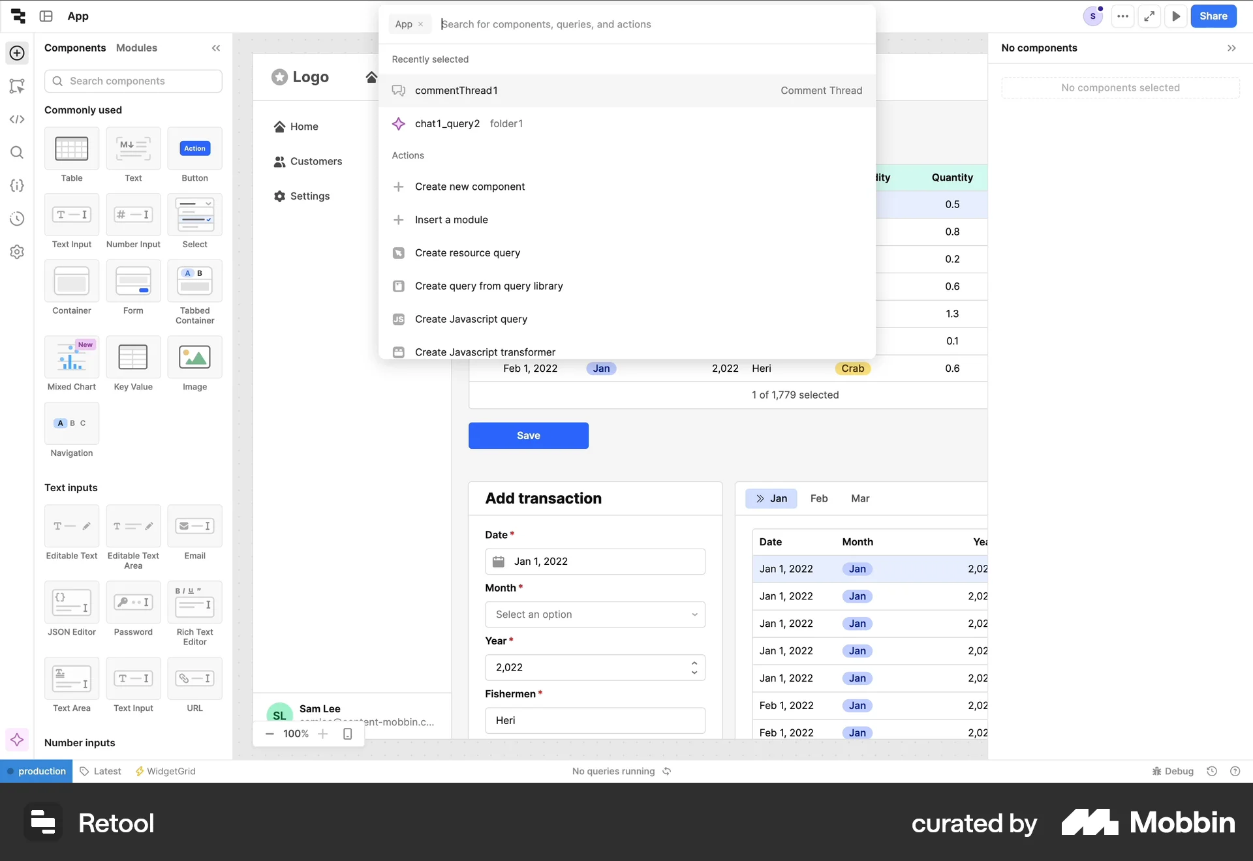This screenshot has width=1253, height=861.
Task: Remove the App filter chip with its x
Action: [x=422, y=24]
